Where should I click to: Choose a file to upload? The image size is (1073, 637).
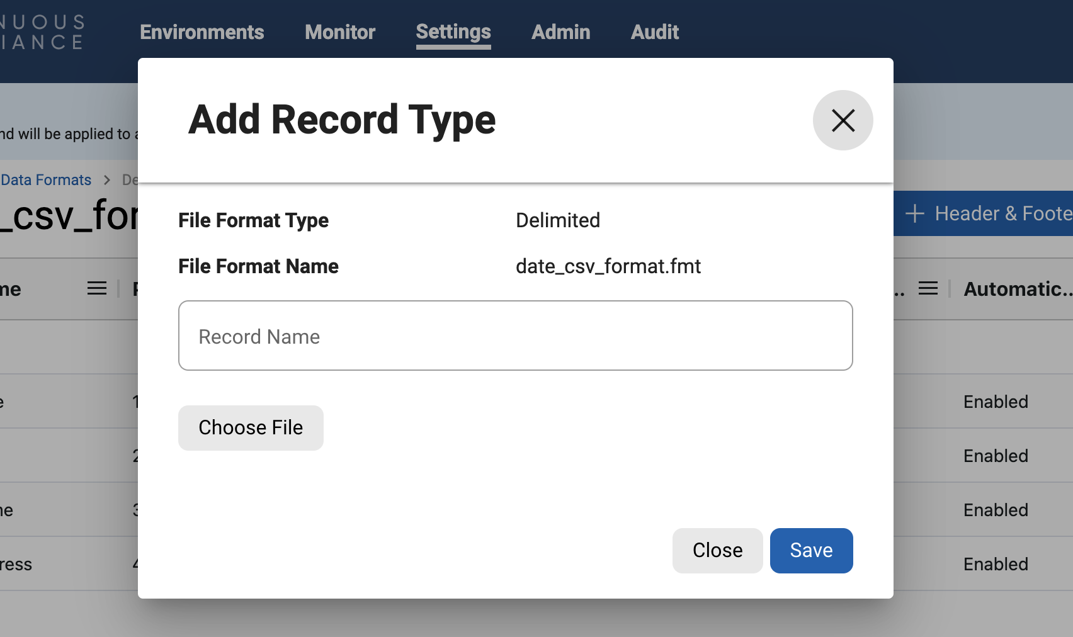pos(251,427)
